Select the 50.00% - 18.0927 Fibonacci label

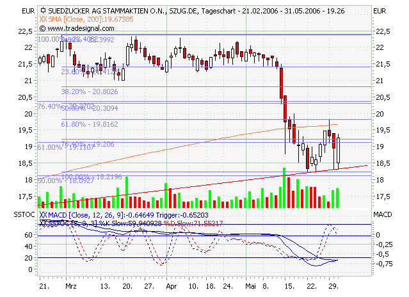(x=66, y=181)
